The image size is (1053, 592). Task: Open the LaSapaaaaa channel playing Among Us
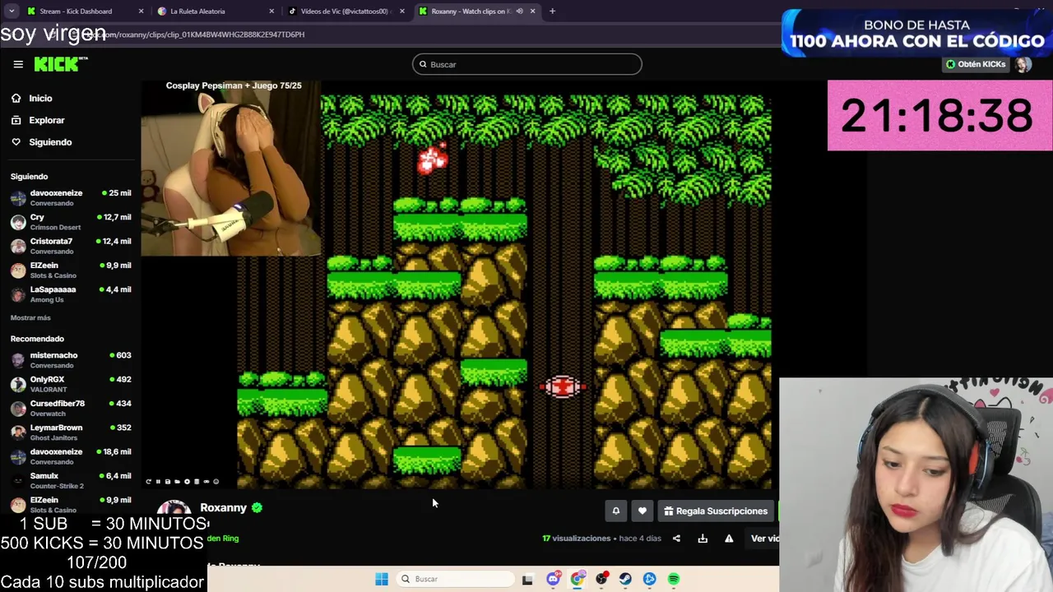point(70,294)
